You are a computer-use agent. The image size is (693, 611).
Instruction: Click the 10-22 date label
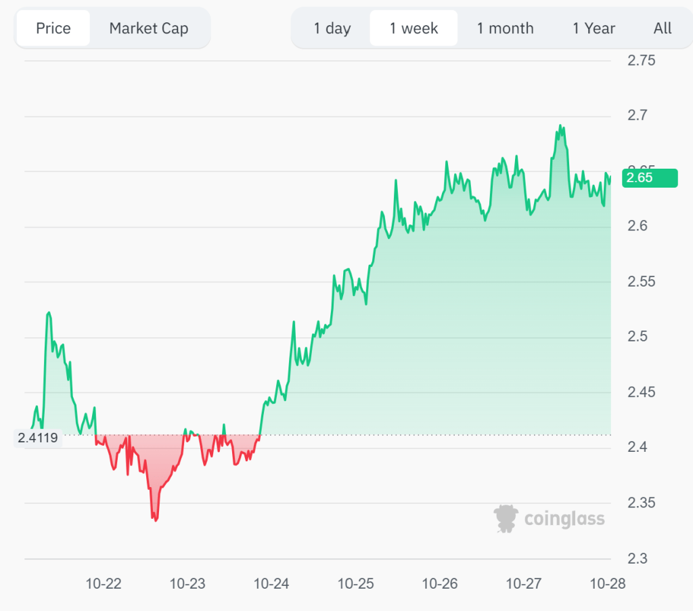[104, 583]
